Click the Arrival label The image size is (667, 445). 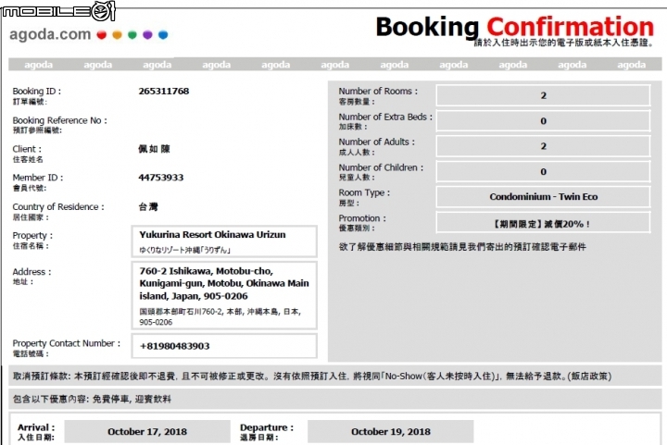(x=36, y=427)
